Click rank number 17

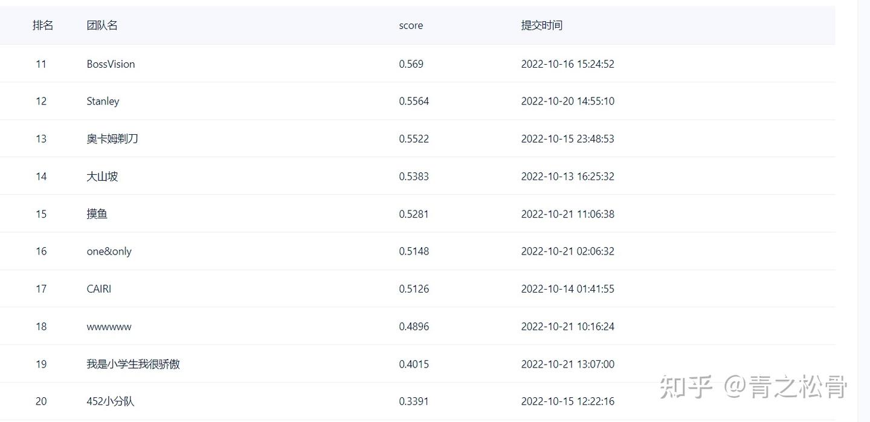pos(41,289)
